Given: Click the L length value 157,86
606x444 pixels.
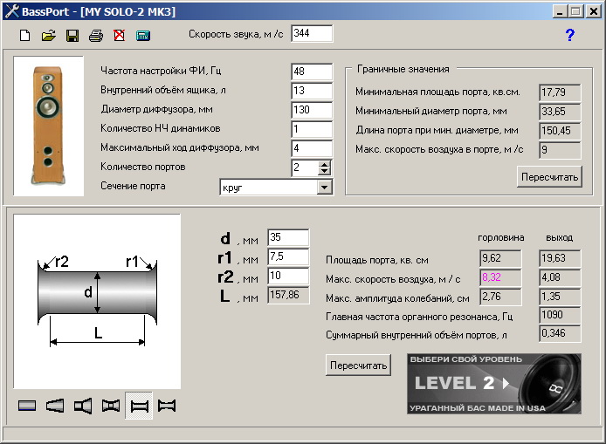Looking at the screenshot, I should click(x=288, y=295).
